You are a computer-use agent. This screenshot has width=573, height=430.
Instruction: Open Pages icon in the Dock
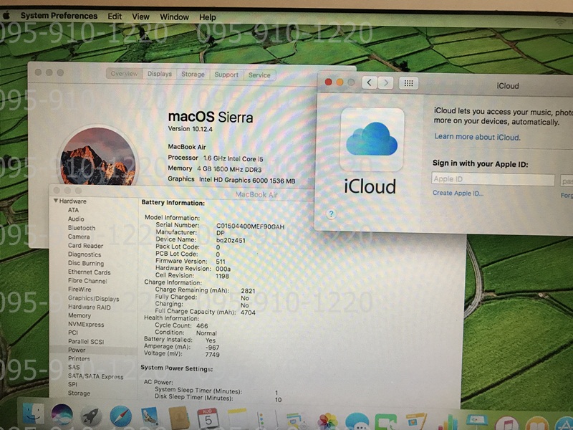tap(416, 422)
